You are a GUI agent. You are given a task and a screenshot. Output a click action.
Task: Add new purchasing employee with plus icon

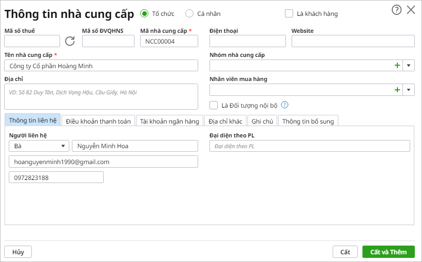(397, 90)
